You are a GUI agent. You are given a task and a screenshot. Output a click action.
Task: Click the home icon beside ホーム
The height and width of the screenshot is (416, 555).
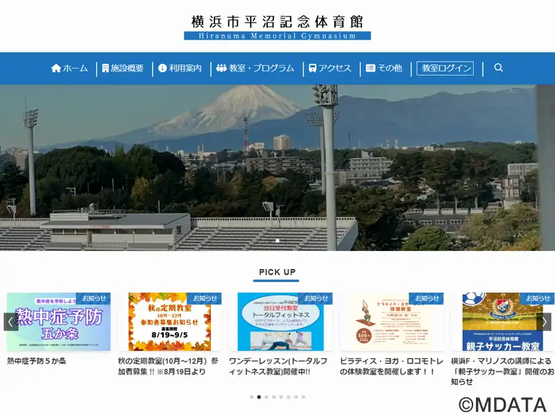(56, 69)
